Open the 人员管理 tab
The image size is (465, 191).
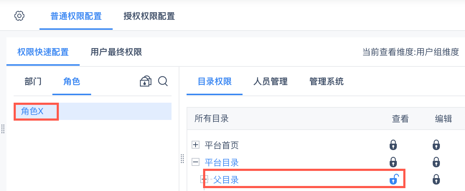point(271,81)
